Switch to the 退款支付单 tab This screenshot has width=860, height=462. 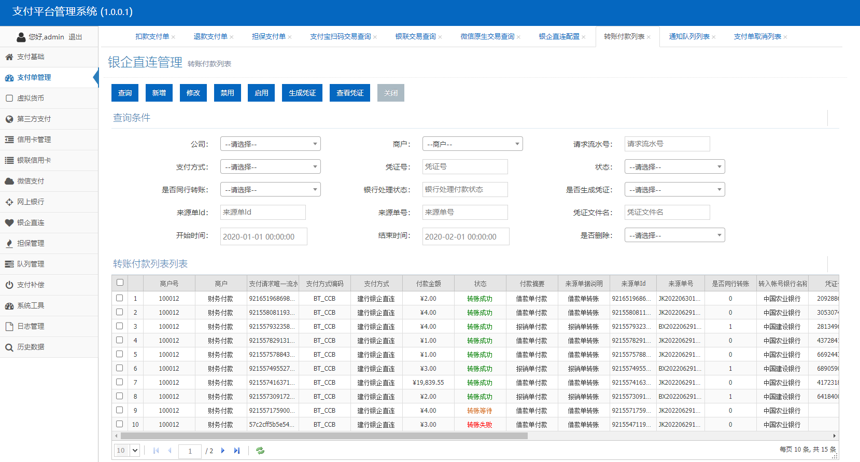[x=210, y=37]
